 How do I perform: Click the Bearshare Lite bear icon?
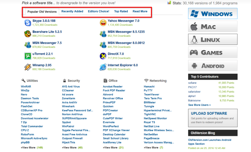point(28,34)
